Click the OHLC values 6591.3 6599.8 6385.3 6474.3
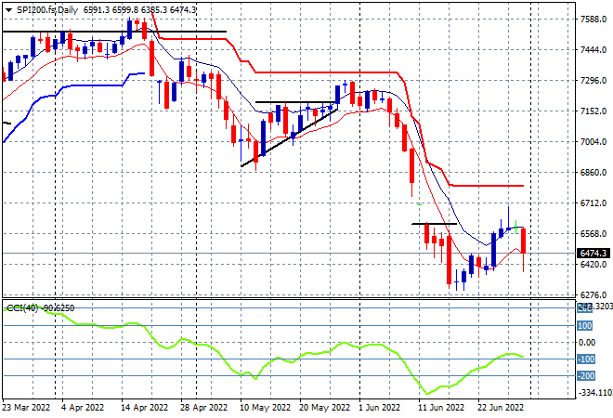Image resolution: width=613 pixels, height=418 pixels. point(139,10)
